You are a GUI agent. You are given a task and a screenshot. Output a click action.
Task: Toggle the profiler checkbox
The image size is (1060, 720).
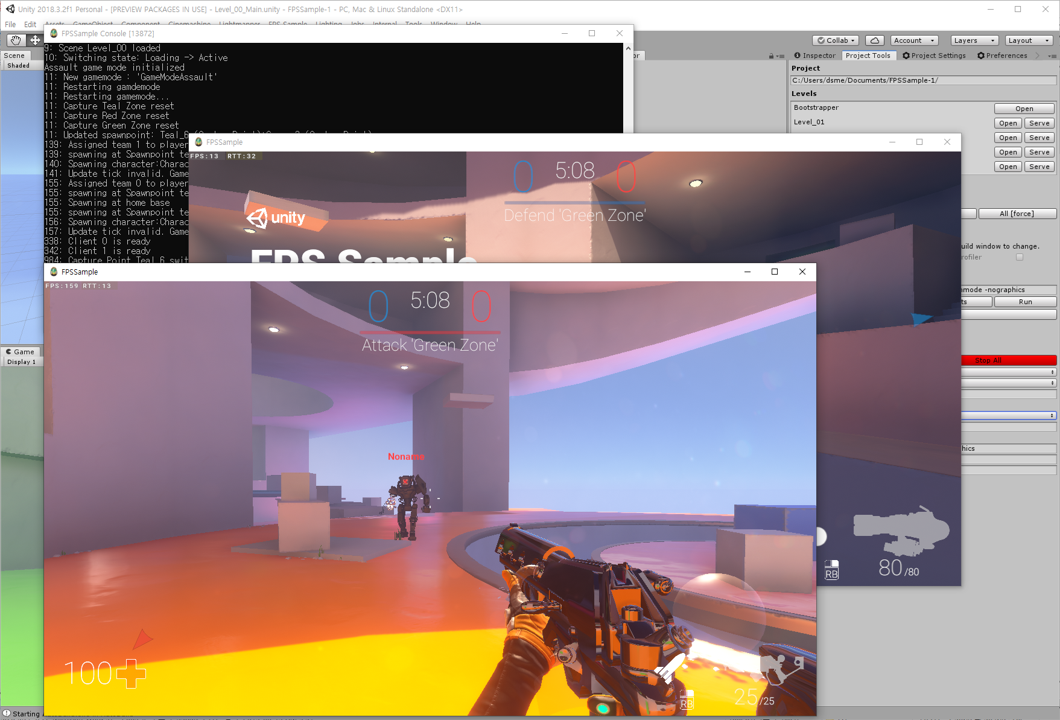[1020, 257]
